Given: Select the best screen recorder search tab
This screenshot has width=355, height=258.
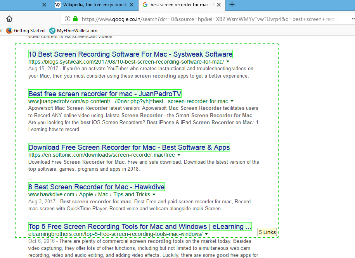Looking at the screenshot, I should pos(180,5).
